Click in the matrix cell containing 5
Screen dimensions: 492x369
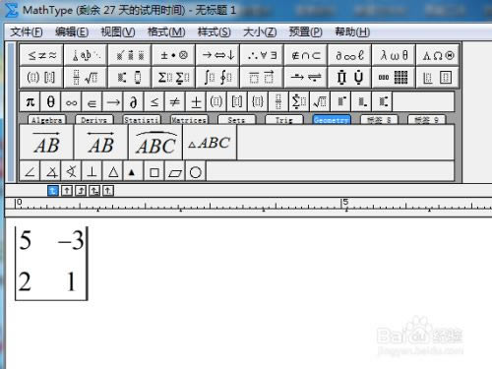26,240
